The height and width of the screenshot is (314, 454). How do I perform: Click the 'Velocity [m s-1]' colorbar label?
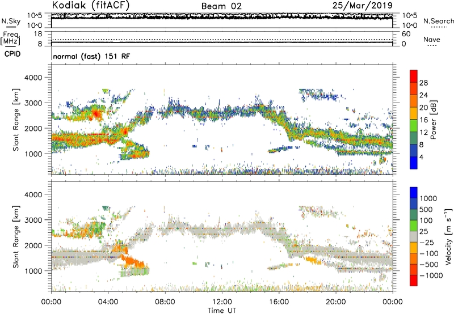pos(448,236)
